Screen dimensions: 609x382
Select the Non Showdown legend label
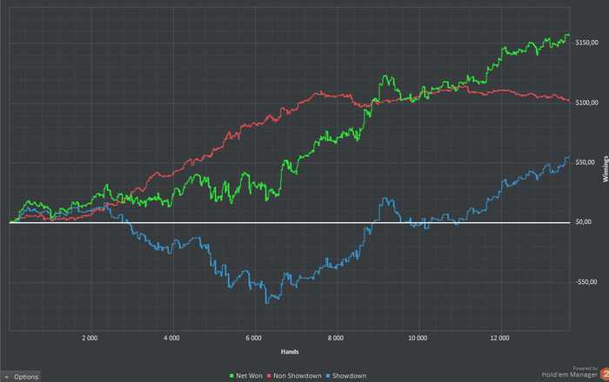coord(298,376)
